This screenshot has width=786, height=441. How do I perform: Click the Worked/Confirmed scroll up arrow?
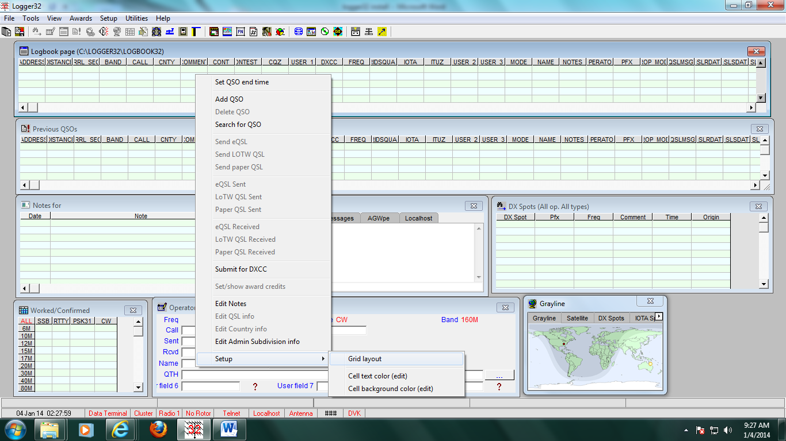tap(138, 322)
